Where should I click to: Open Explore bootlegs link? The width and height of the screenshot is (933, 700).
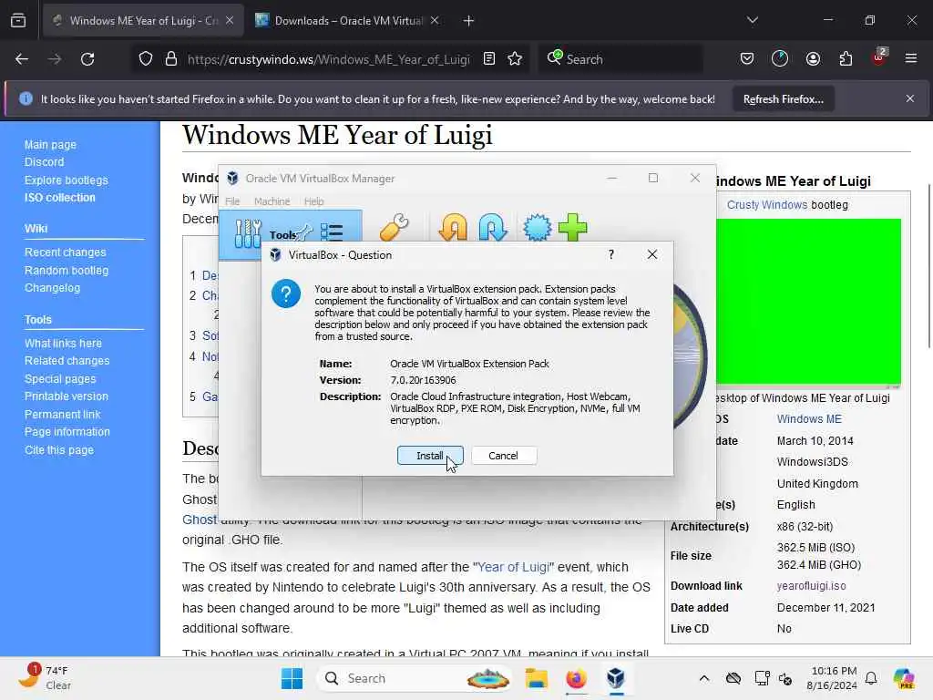pos(66,180)
